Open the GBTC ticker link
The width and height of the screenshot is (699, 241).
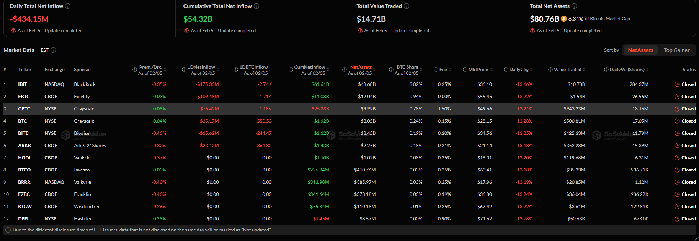24,109
